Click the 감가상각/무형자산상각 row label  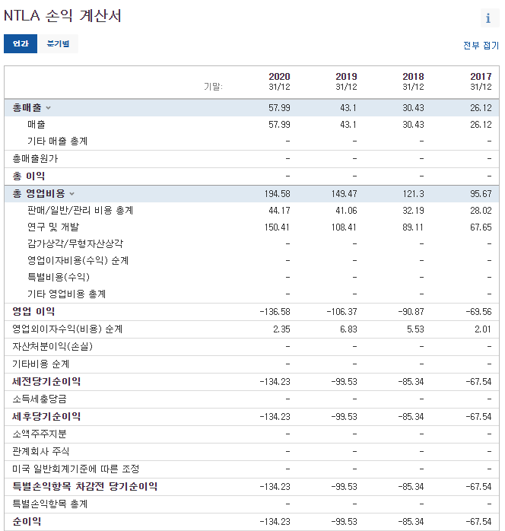click(75, 244)
